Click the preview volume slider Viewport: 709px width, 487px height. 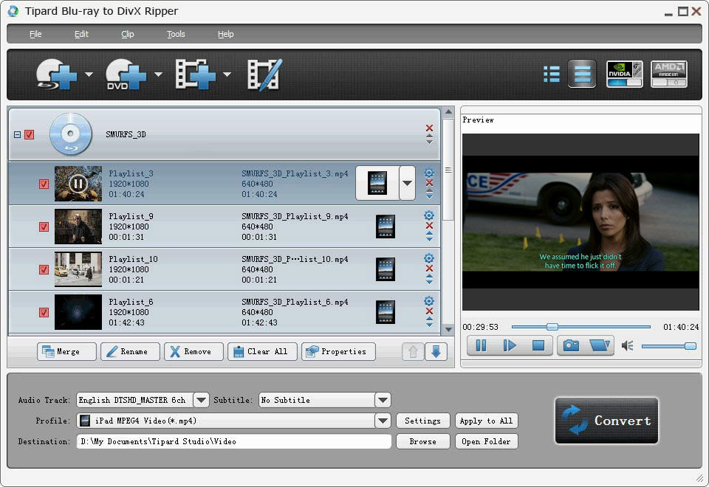pyautogui.click(x=669, y=346)
